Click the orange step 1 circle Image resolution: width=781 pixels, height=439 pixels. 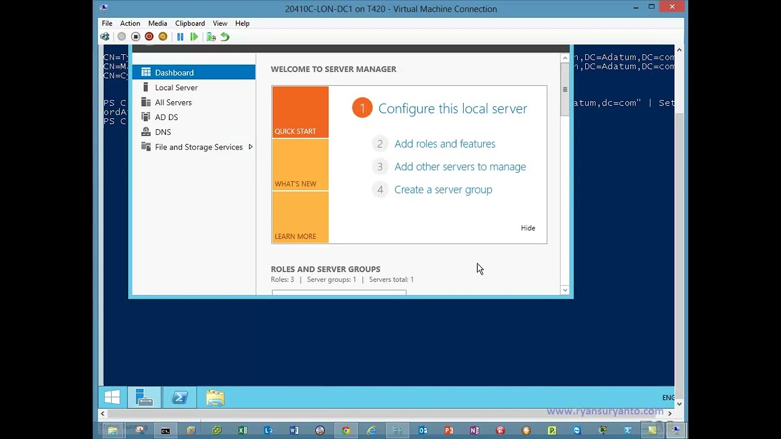362,108
